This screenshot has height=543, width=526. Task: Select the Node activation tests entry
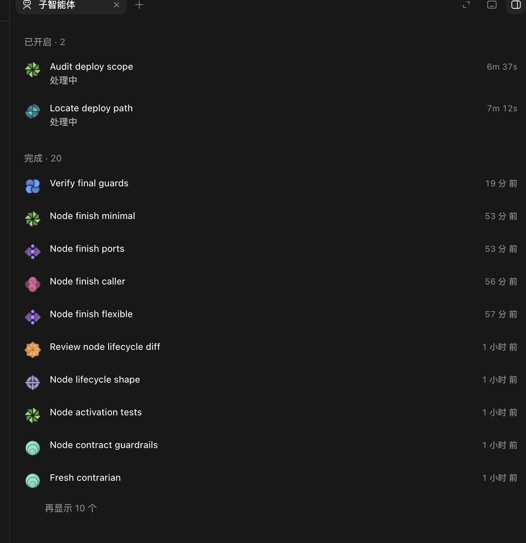coord(271,412)
